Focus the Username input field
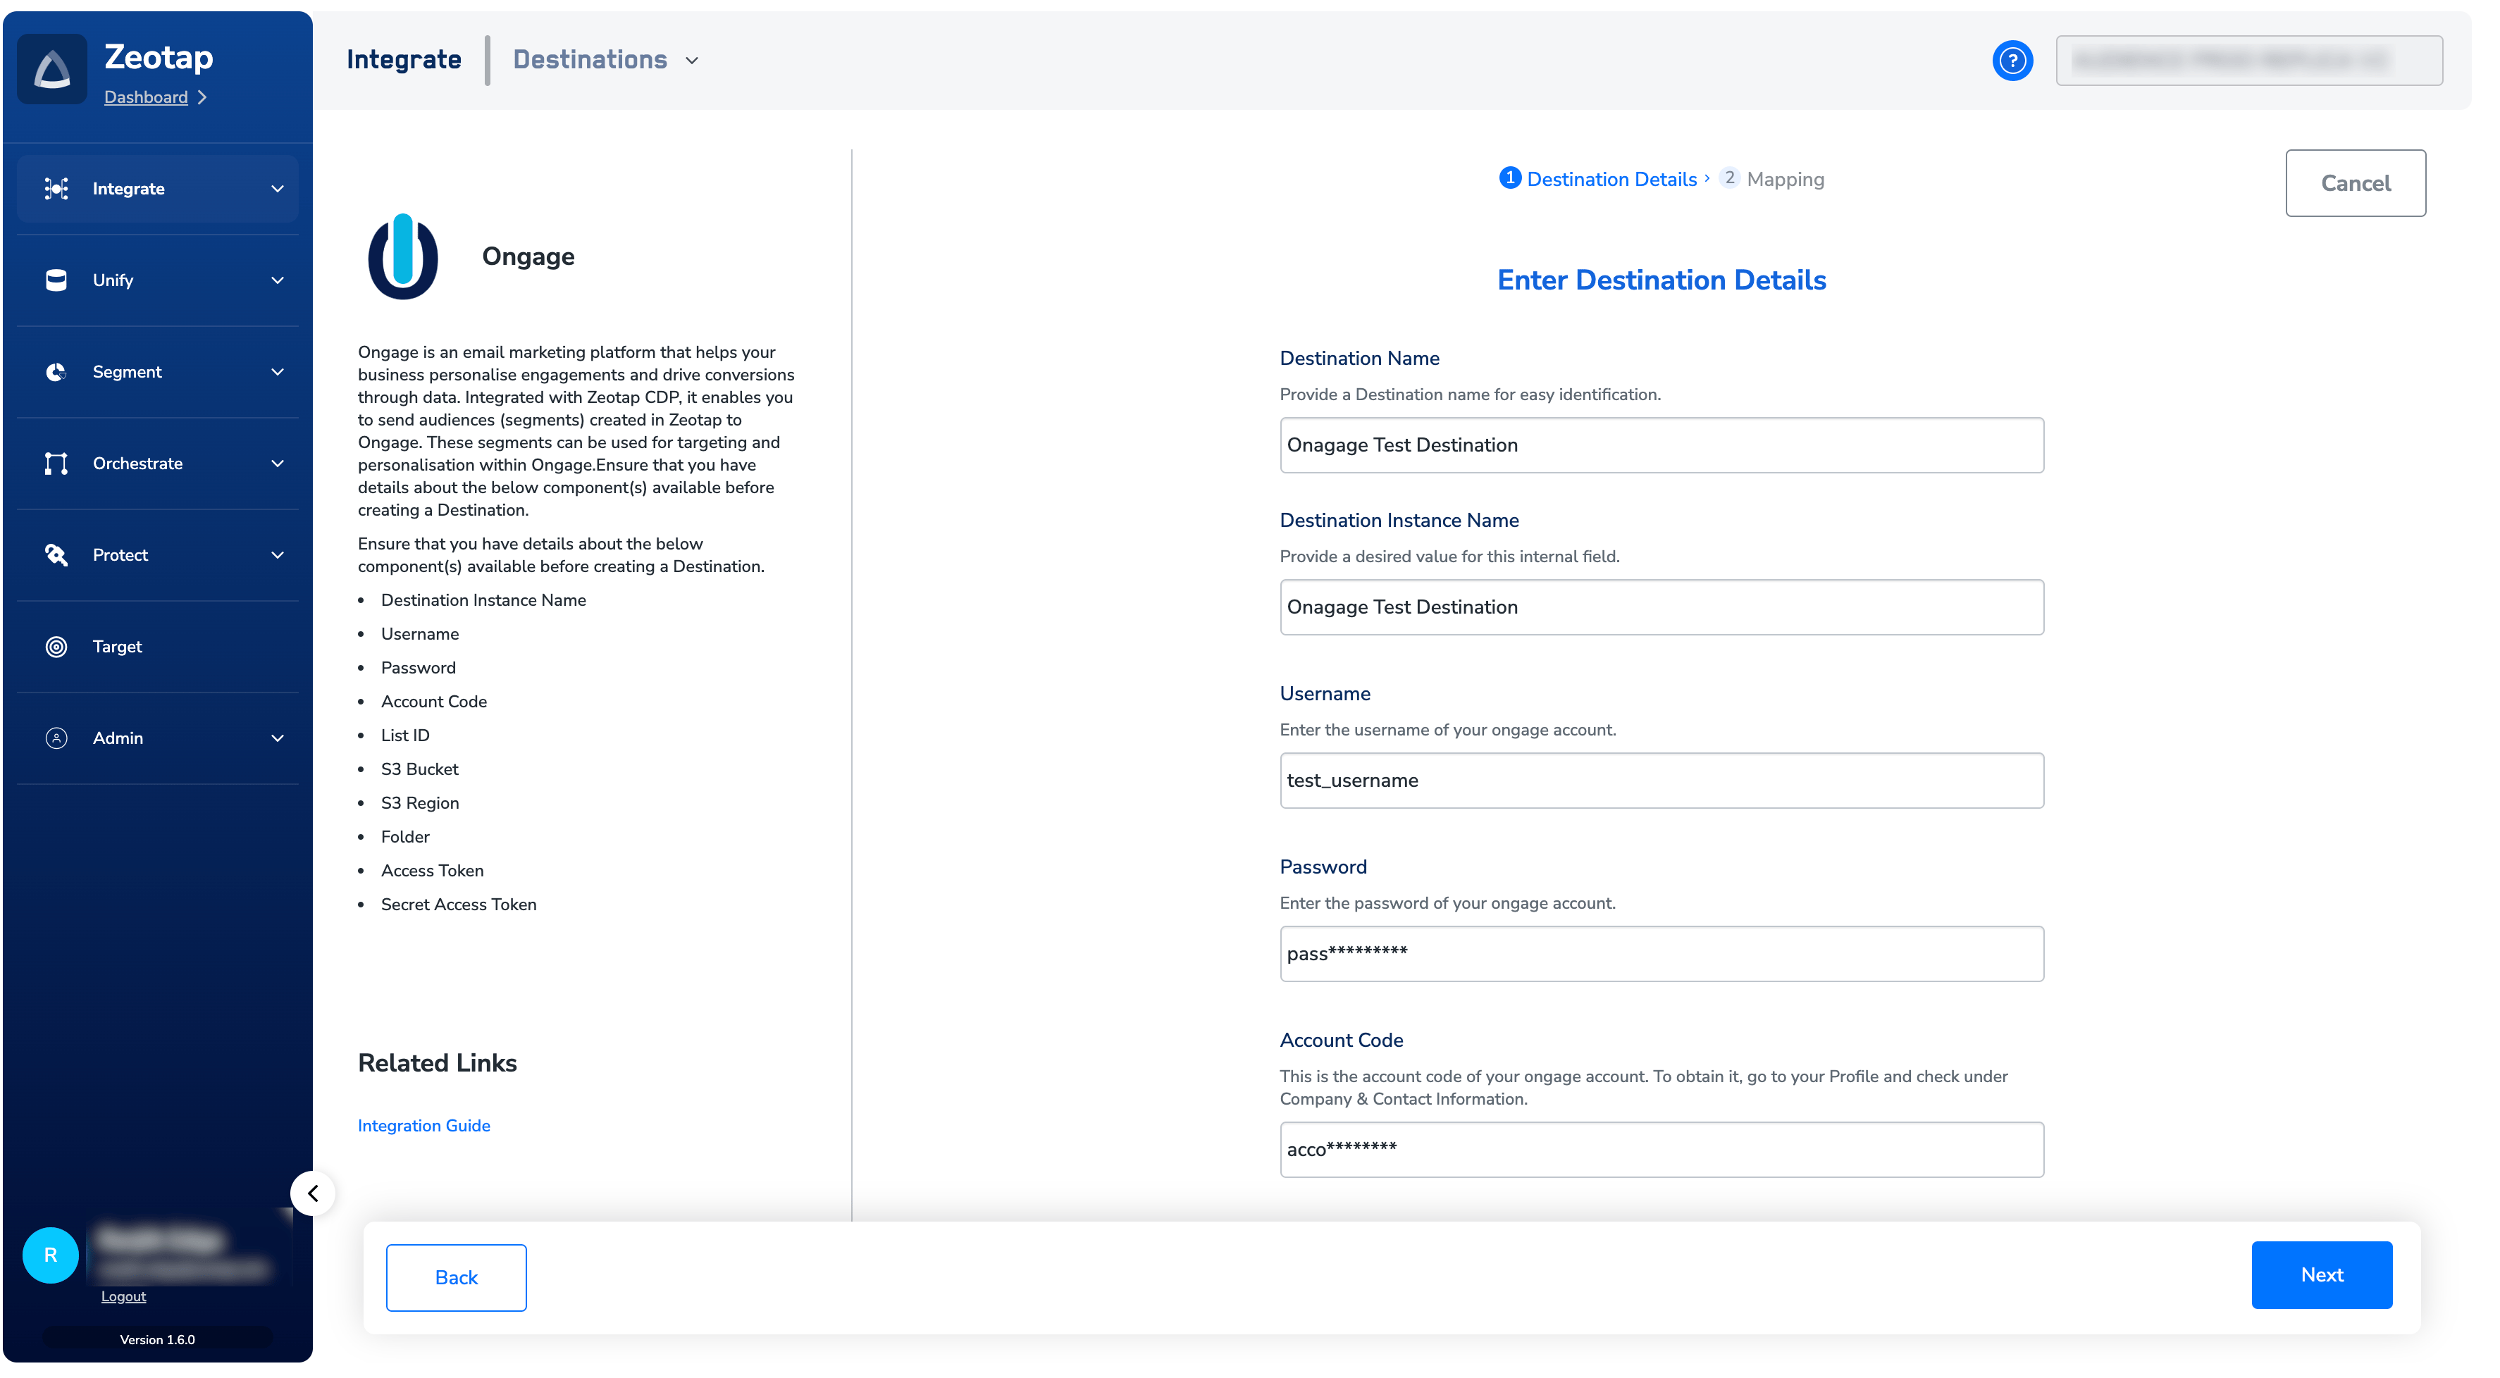The height and width of the screenshot is (1378, 2500). tap(1661, 781)
